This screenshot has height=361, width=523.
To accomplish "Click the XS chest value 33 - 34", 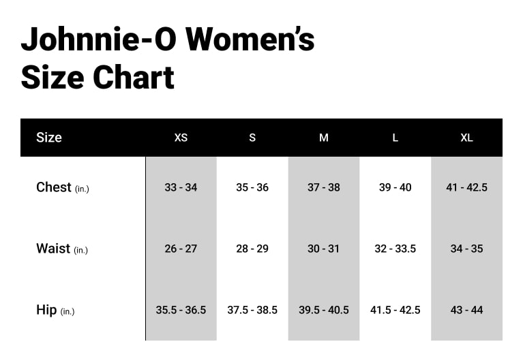I will coord(181,187).
